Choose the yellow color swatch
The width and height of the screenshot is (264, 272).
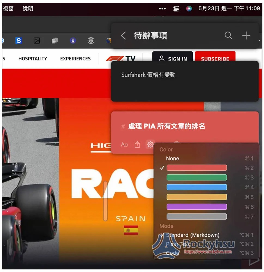click(x=196, y=197)
